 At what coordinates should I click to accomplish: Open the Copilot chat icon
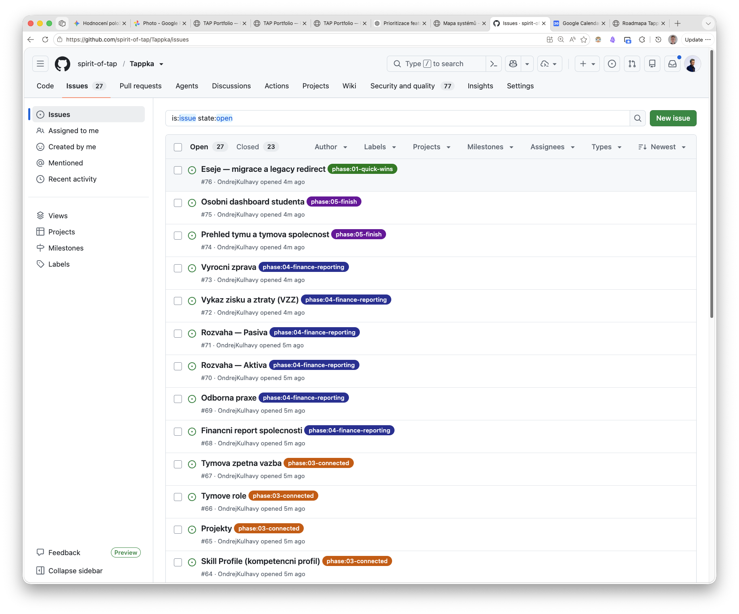click(513, 64)
